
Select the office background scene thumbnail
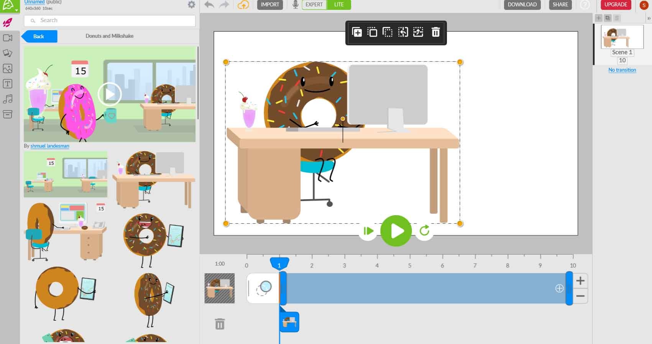click(66, 174)
